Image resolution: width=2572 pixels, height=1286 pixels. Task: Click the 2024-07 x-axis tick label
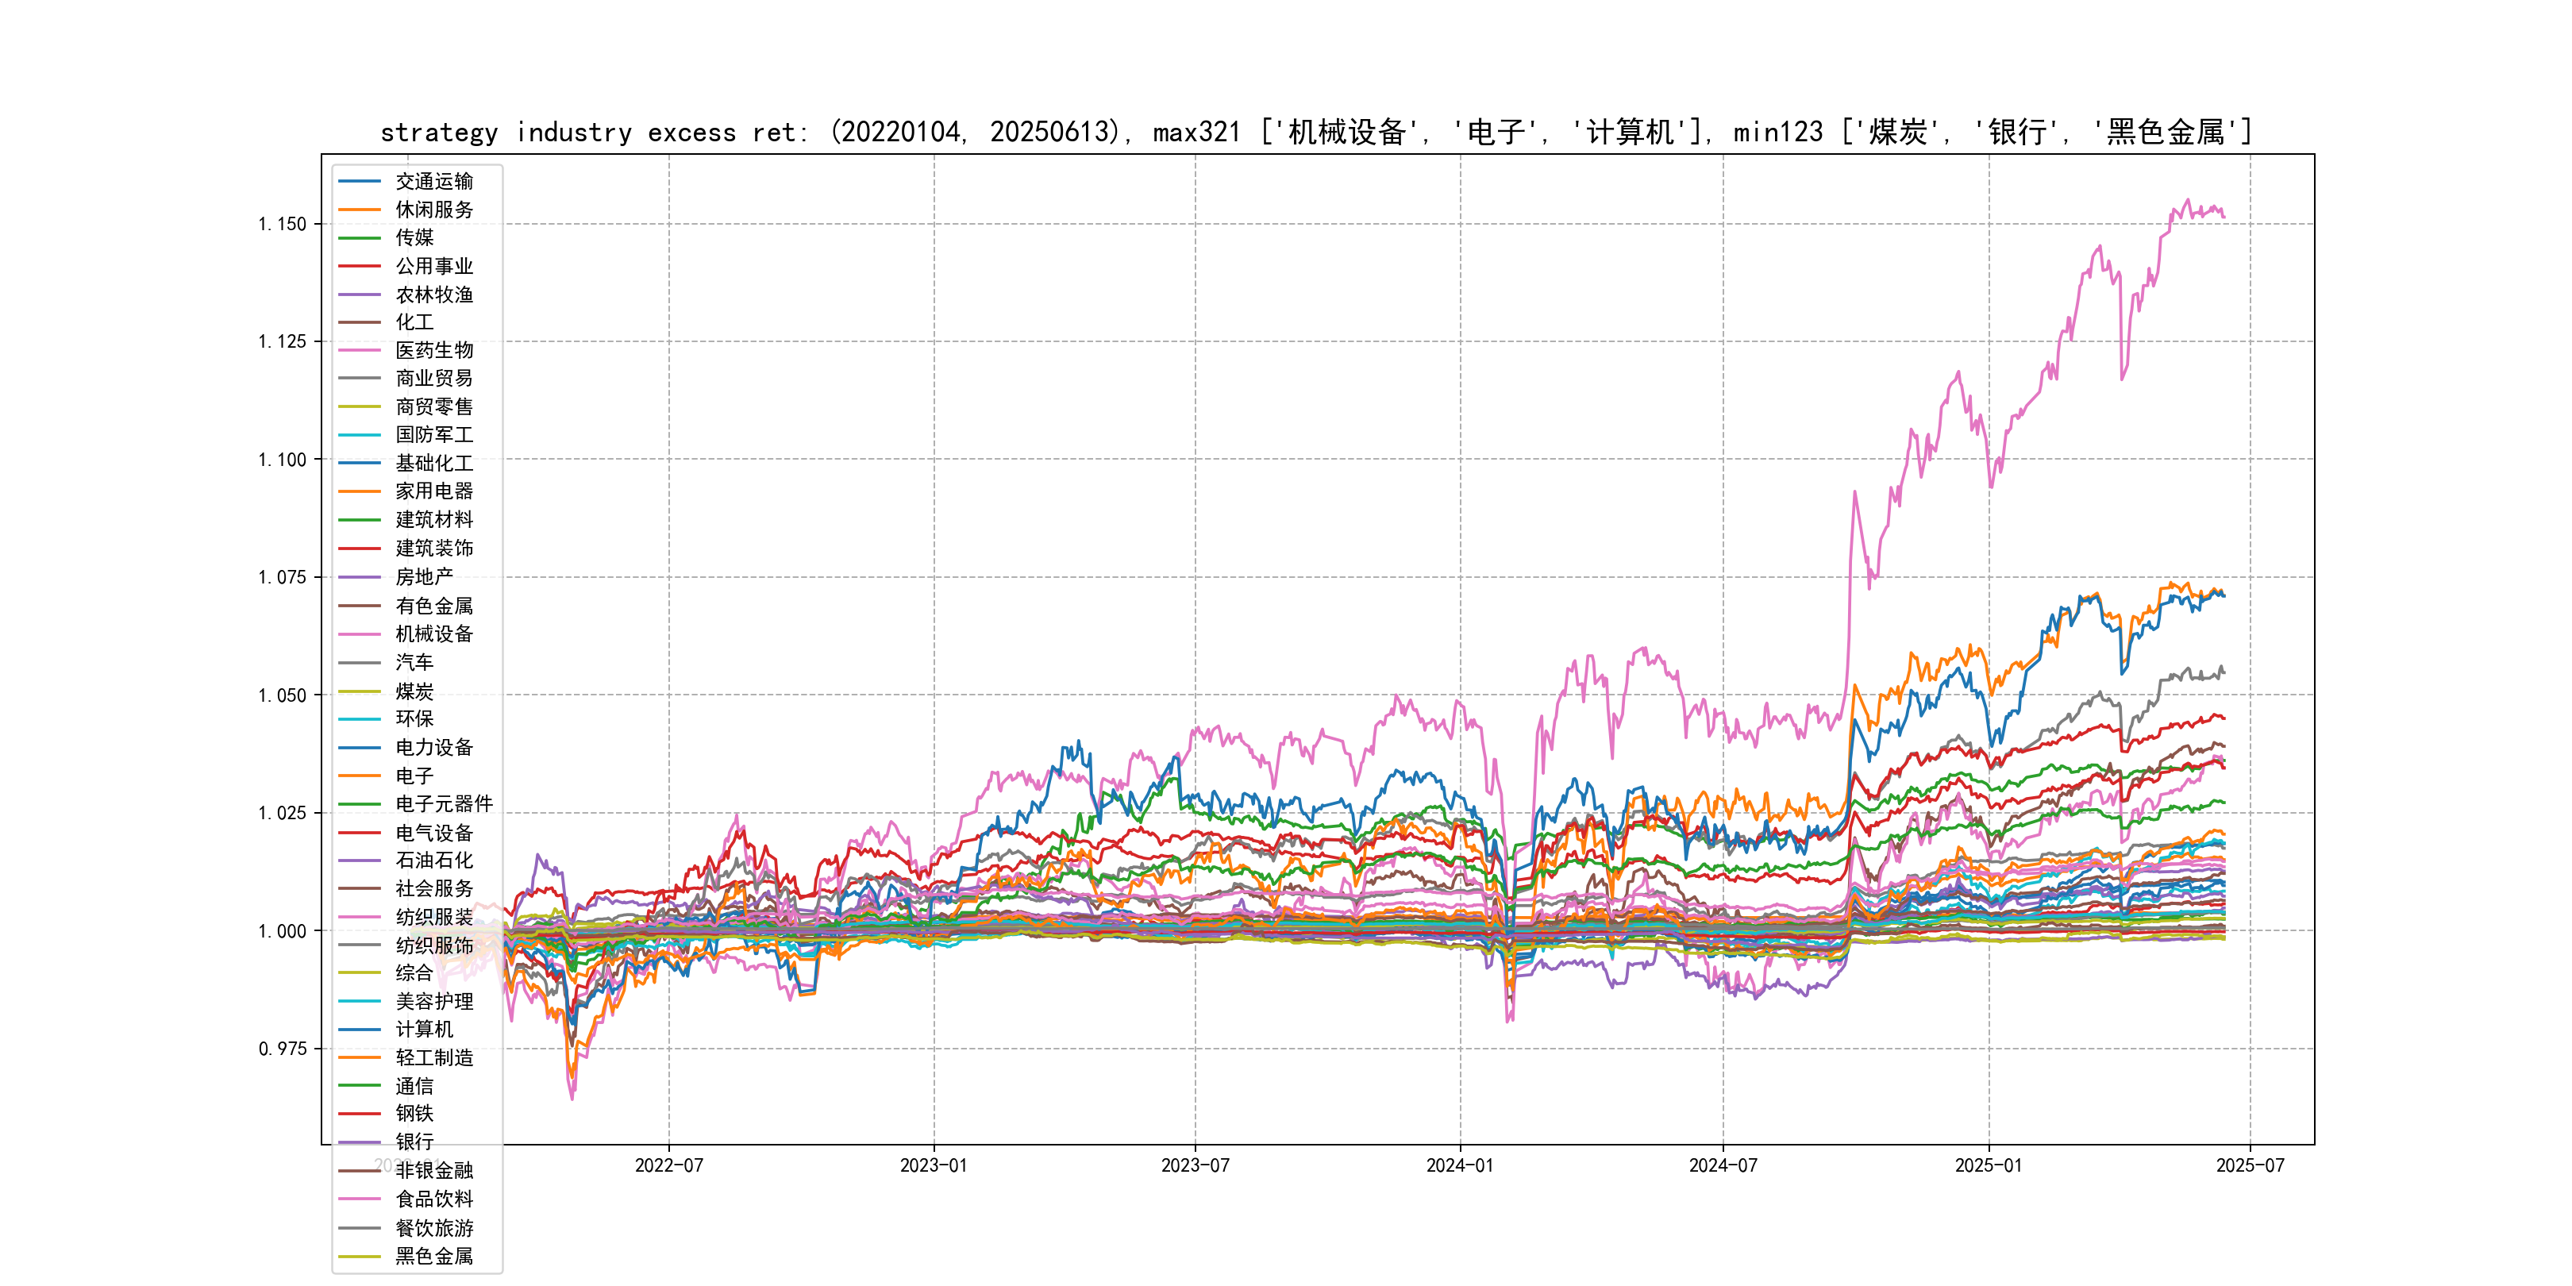[1723, 1165]
